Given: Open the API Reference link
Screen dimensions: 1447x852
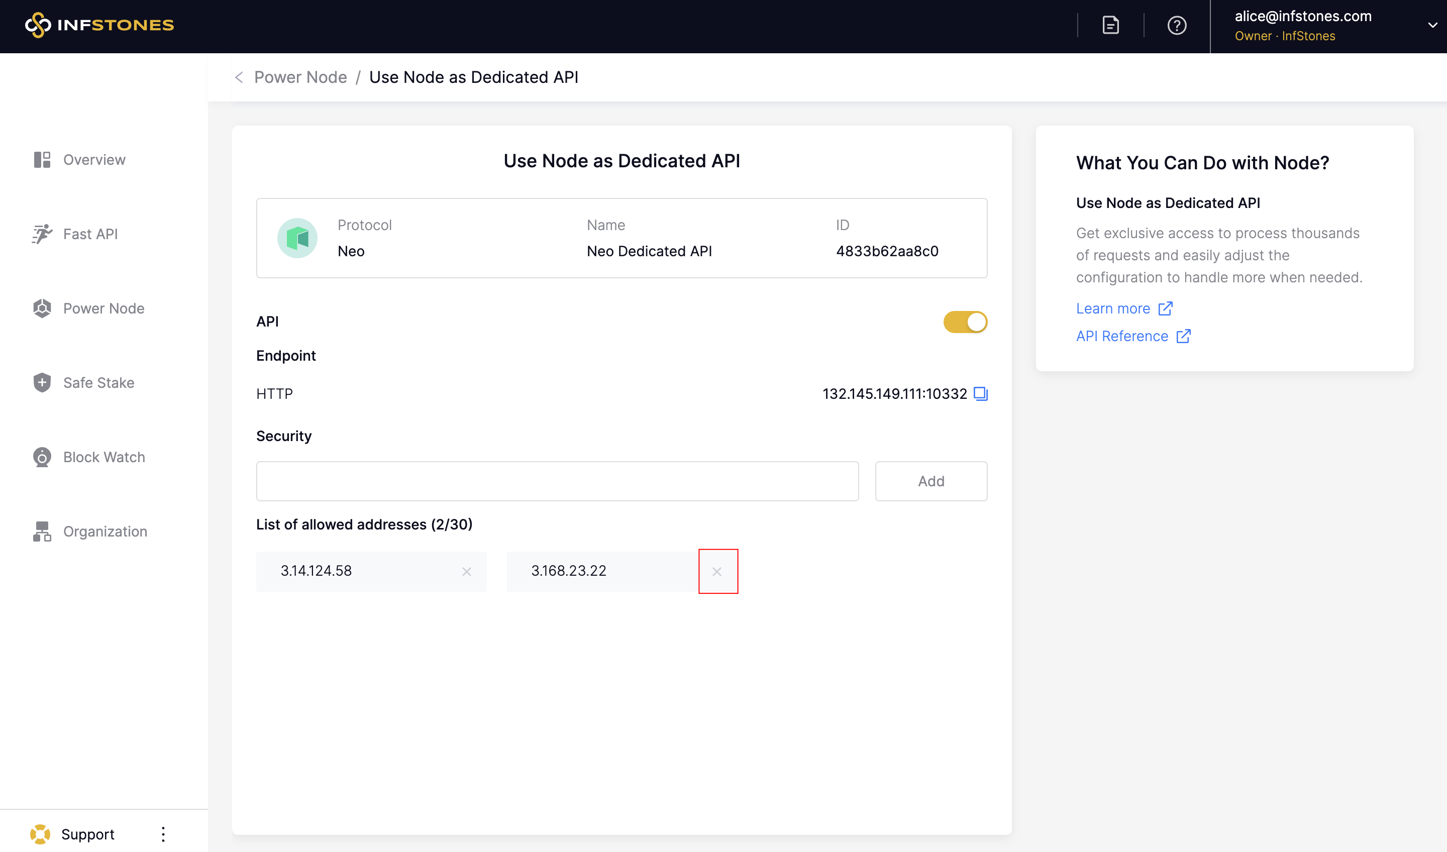Looking at the screenshot, I should click(1121, 337).
